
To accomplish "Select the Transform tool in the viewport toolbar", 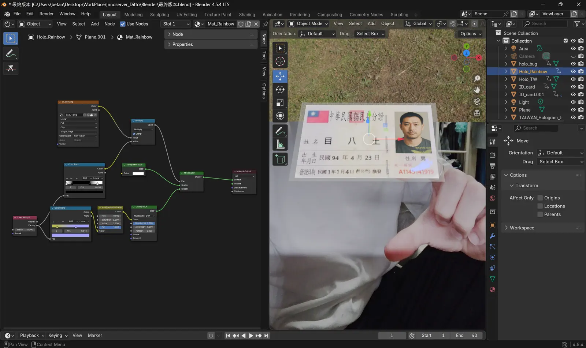I will click(x=280, y=116).
